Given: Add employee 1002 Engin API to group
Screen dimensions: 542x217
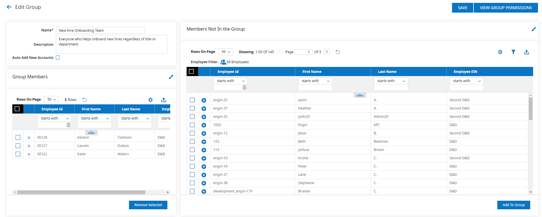Looking at the screenshot, I should click(x=204, y=125).
